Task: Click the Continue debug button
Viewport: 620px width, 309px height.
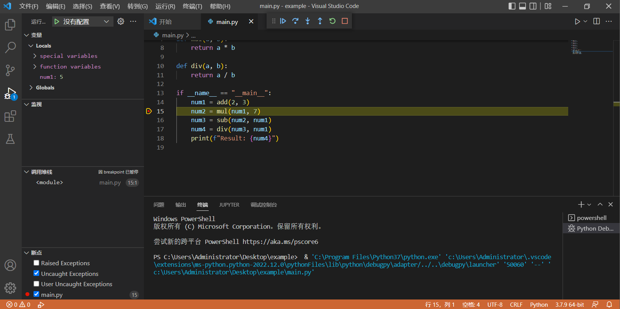Action: coord(283,21)
